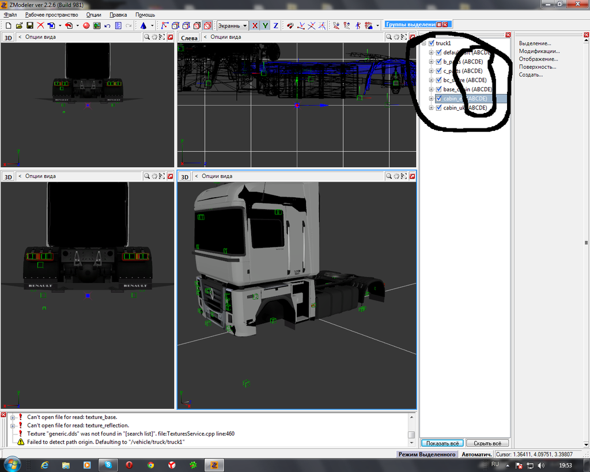Click the Скрыть всё button

[x=487, y=443]
